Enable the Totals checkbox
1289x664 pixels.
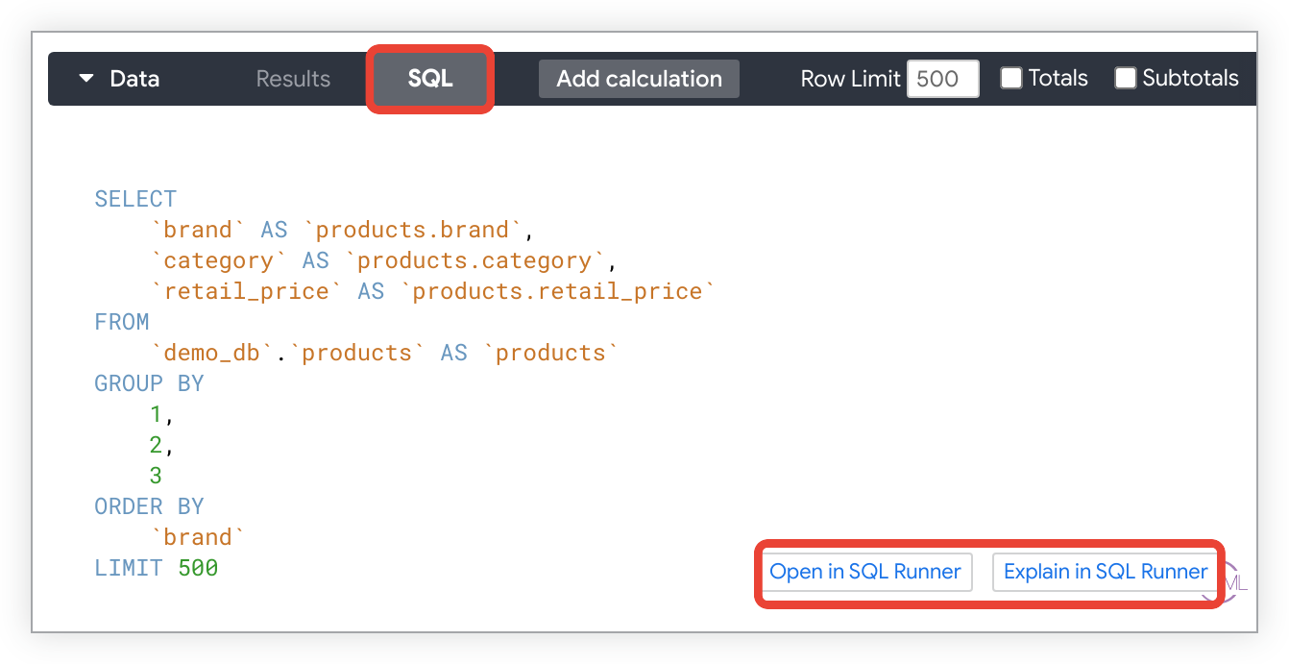tap(1011, 78)
